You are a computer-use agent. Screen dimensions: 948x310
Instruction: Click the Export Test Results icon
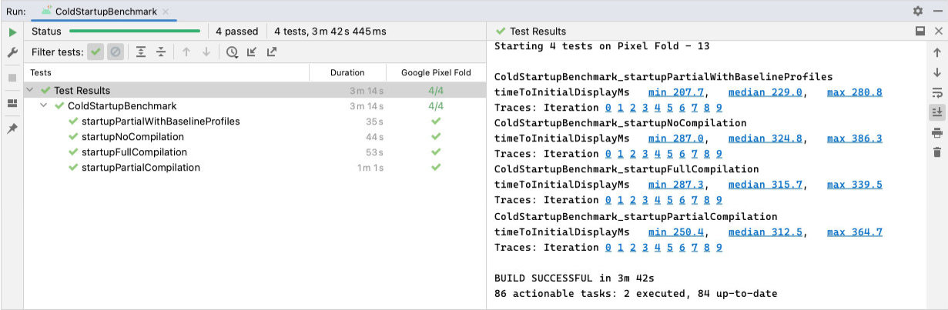point(272,52)
